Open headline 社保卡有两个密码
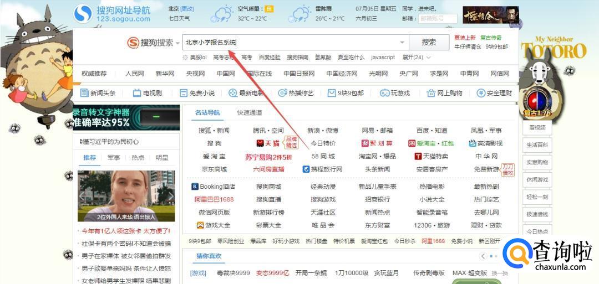 coord(126,243)
